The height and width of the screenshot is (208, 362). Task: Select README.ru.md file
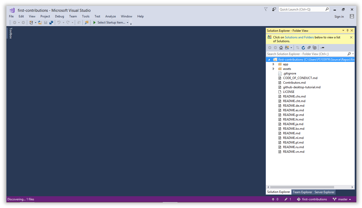pos(293,147)
